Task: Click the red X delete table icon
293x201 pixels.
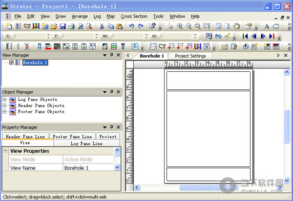Action: pyautogui.click(x=276, y=46)
